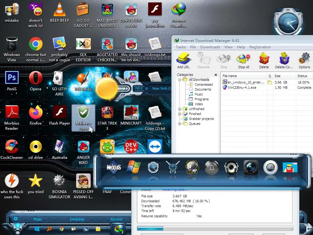Open the Help menu in IDM

point(241,47)
